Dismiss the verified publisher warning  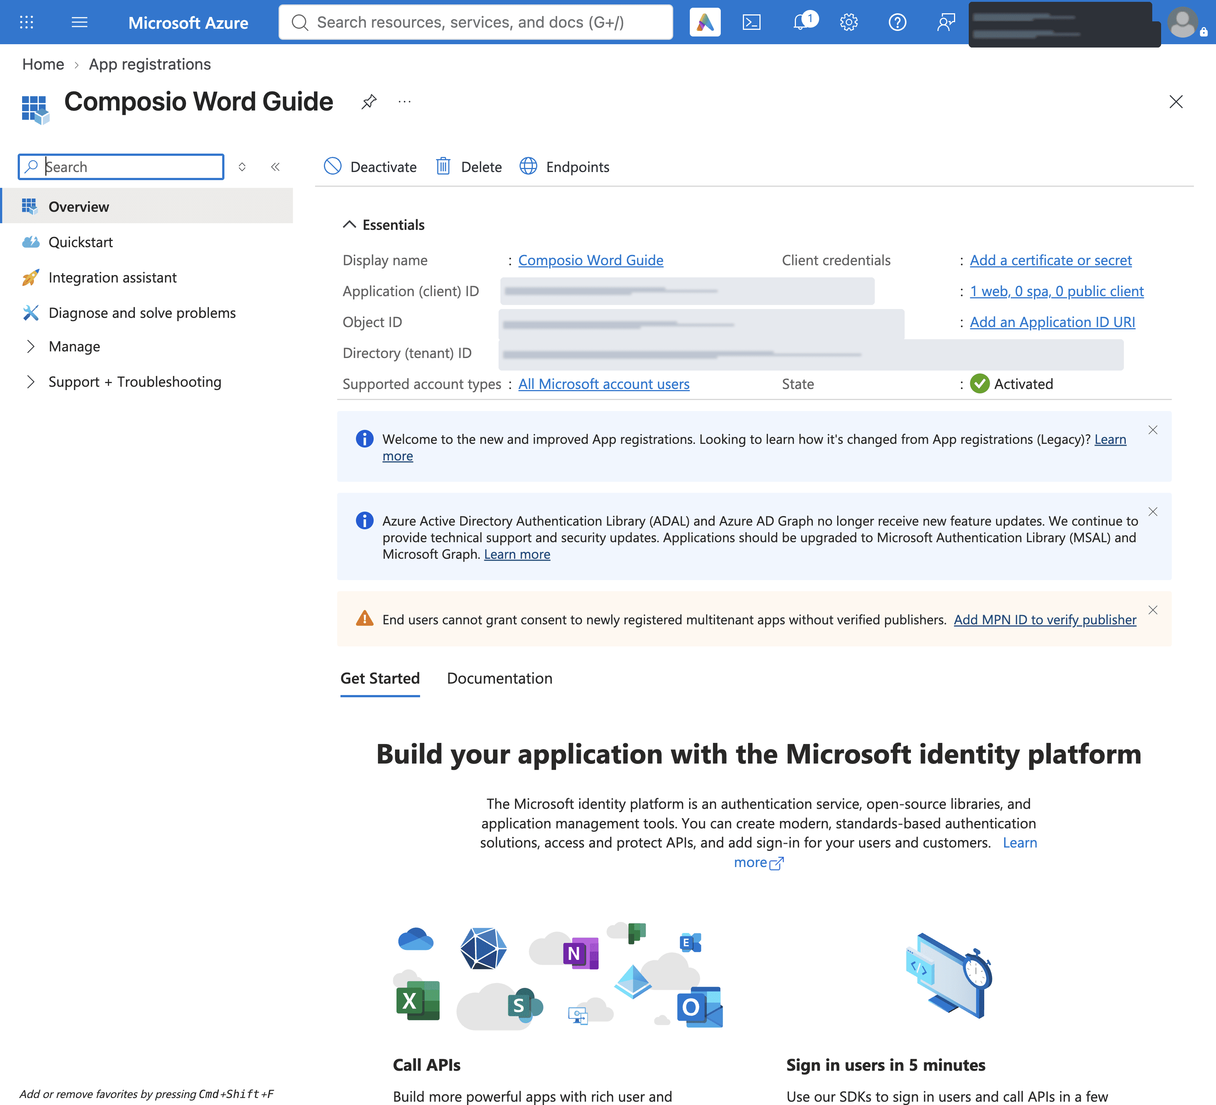tap(1153, 610)
